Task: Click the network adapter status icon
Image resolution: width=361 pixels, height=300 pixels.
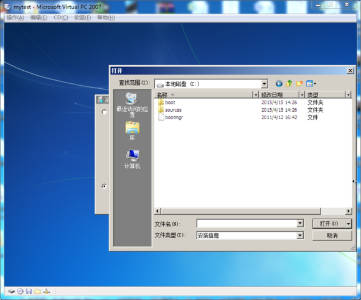Action: pos(46,291)
